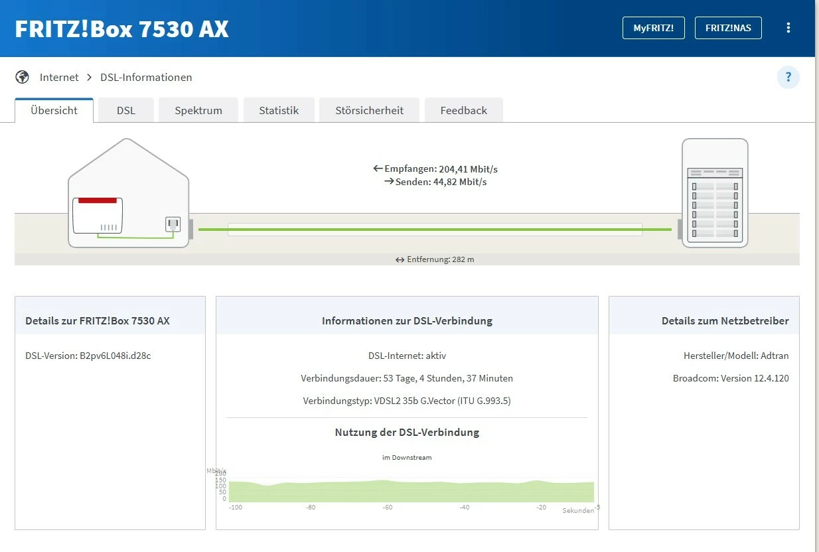Click the DSL-Internet: aktiv status
The image size is (819, 552).
(x=407, y=356)
